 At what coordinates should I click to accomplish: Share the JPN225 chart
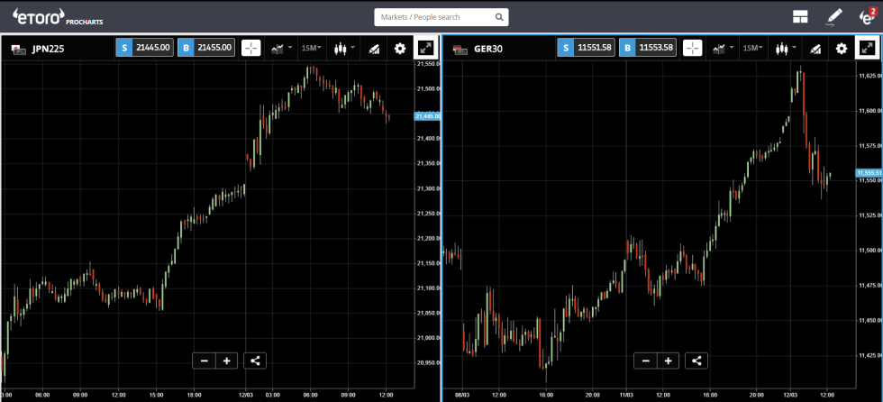(x=255, y=361)
